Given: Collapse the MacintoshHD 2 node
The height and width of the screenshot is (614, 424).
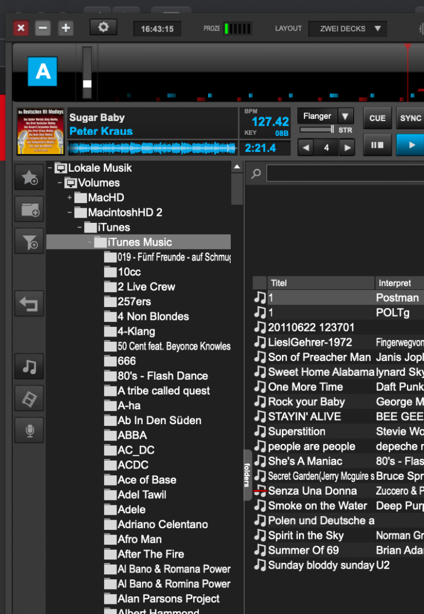Looking at the screenshot, I should [x=70, y=213].
